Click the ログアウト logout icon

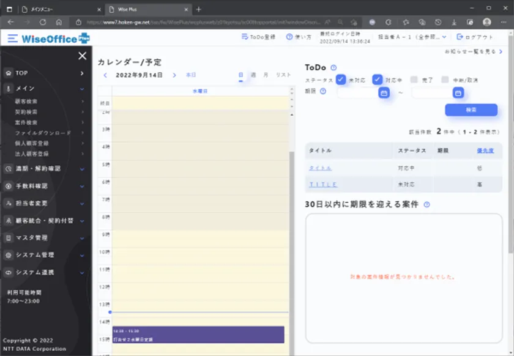[460, 37]
